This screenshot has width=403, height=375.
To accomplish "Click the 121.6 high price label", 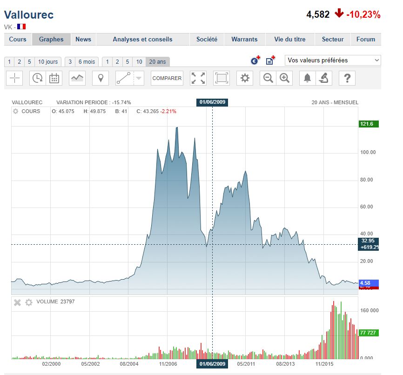I will coord(369,124).
